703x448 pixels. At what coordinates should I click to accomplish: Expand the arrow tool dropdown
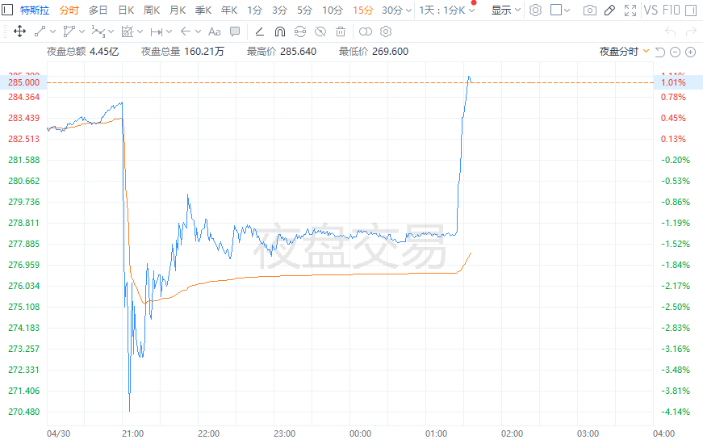click(198, 31)
